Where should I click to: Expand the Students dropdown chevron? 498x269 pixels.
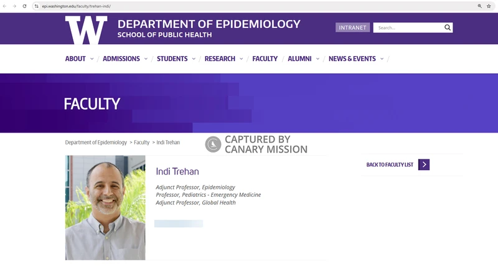193,59
